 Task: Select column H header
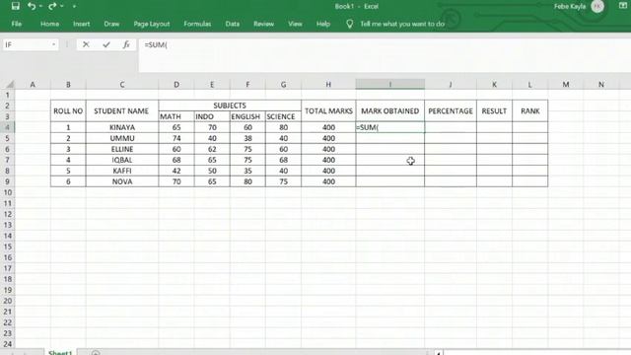click(328, 84)
